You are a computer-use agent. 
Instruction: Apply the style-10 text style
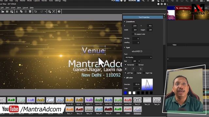(x=79, y=100)
